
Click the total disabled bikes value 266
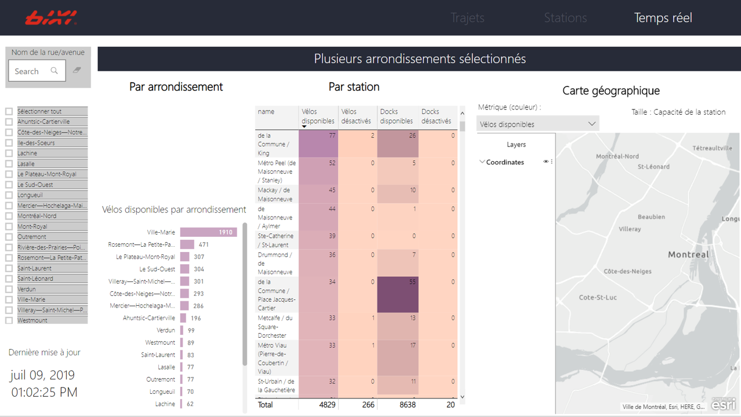pos(368,405)
